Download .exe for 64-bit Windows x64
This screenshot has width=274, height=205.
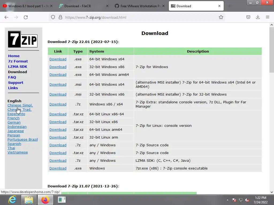pyautogui.click(x=58, y=59)
